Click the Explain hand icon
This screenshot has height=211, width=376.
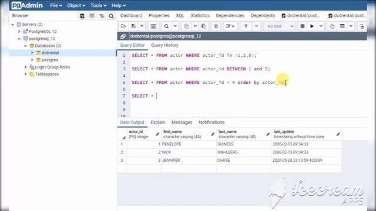pyautogui.click(x=332, y=26)
